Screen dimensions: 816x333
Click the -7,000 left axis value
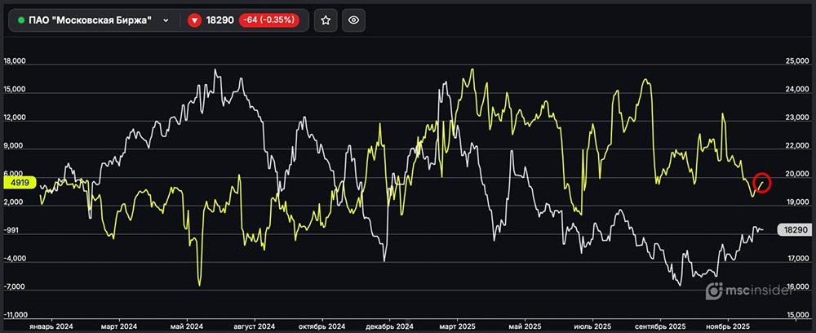(14, 286)
